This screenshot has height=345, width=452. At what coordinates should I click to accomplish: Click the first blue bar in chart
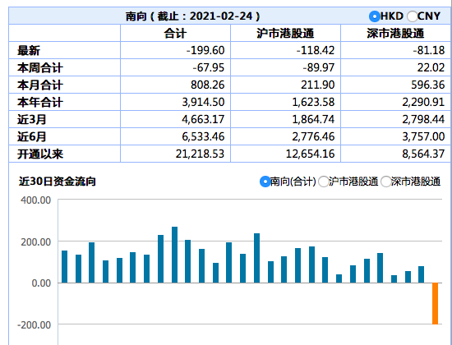65,267
